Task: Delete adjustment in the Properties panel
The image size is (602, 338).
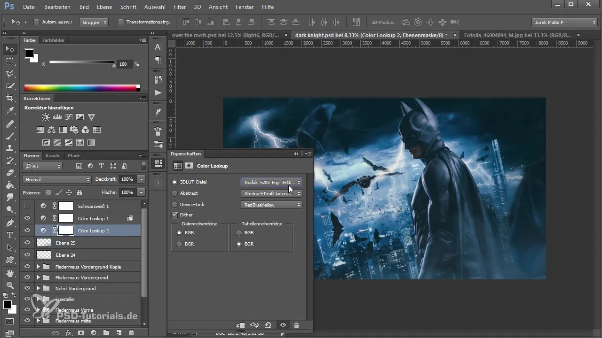Action: [296, 325]
